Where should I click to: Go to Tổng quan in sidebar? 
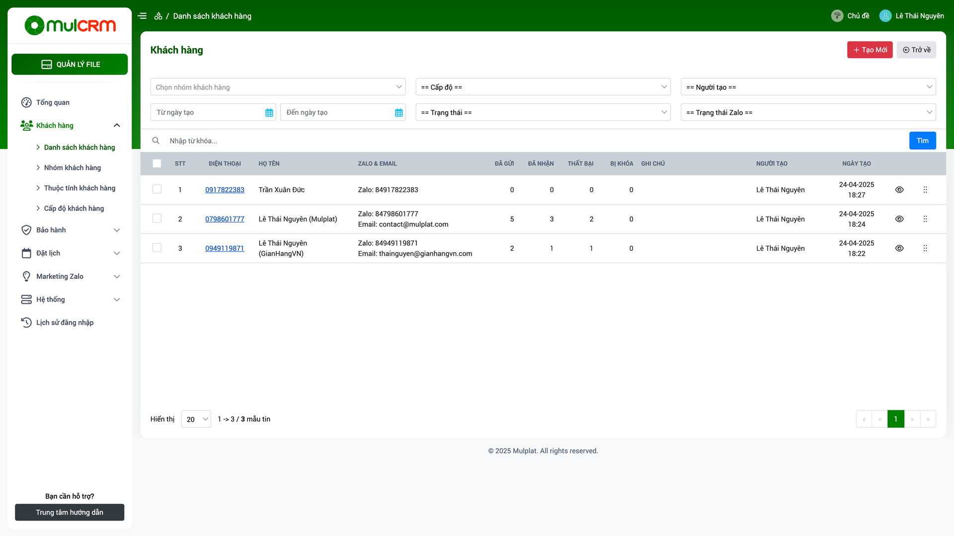[53, 102]
